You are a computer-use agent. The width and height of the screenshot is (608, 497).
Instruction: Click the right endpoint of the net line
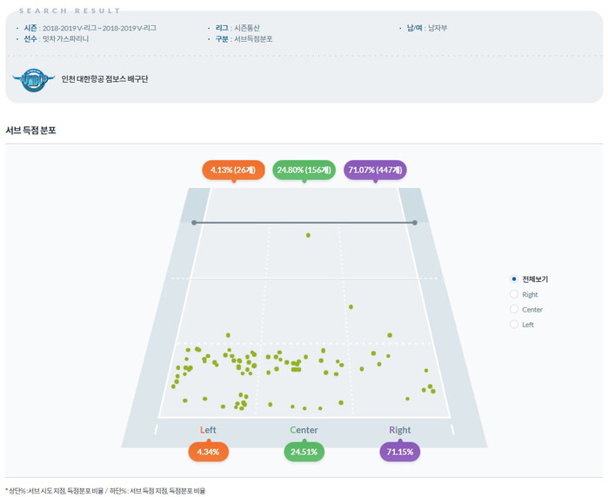(415, 223)
